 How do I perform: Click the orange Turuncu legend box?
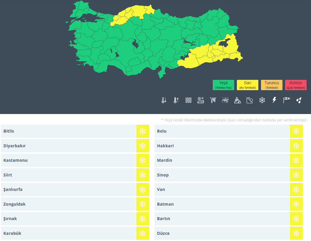click(x=272, y=85)
